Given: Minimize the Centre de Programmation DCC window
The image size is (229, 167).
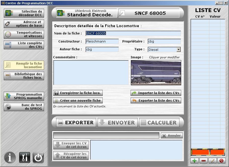Looking at the screenshot, I should (217, 3).
